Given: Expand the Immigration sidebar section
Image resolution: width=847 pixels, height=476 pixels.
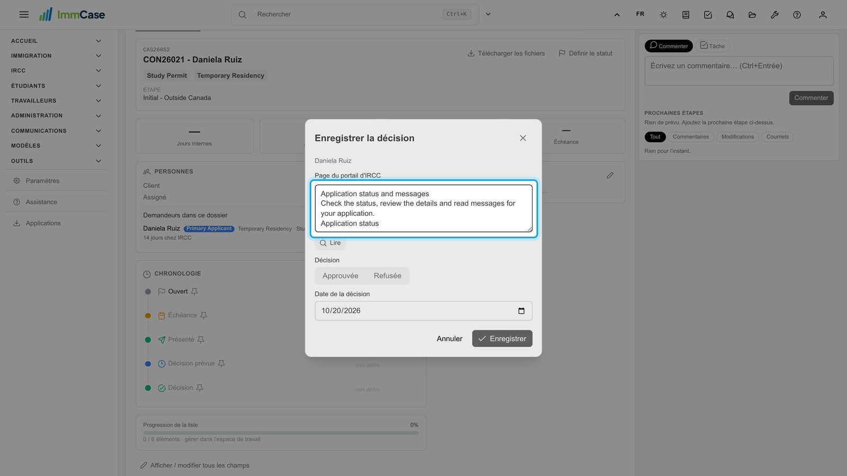Looking at the screenshot, I should pos(56,56).
